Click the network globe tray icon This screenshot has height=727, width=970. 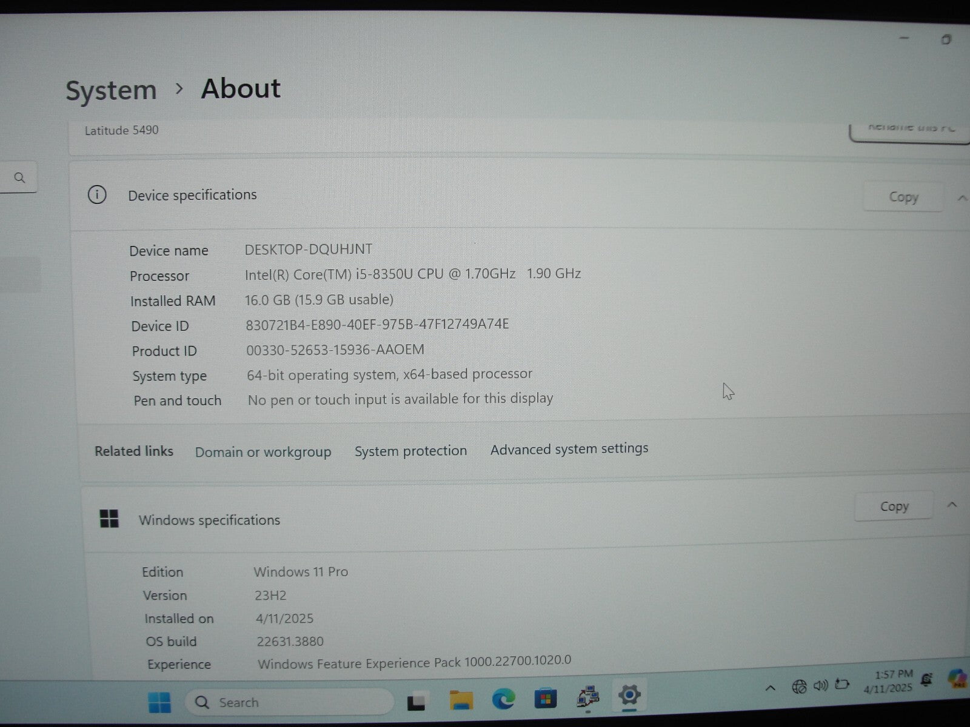[x=799, y=686]
